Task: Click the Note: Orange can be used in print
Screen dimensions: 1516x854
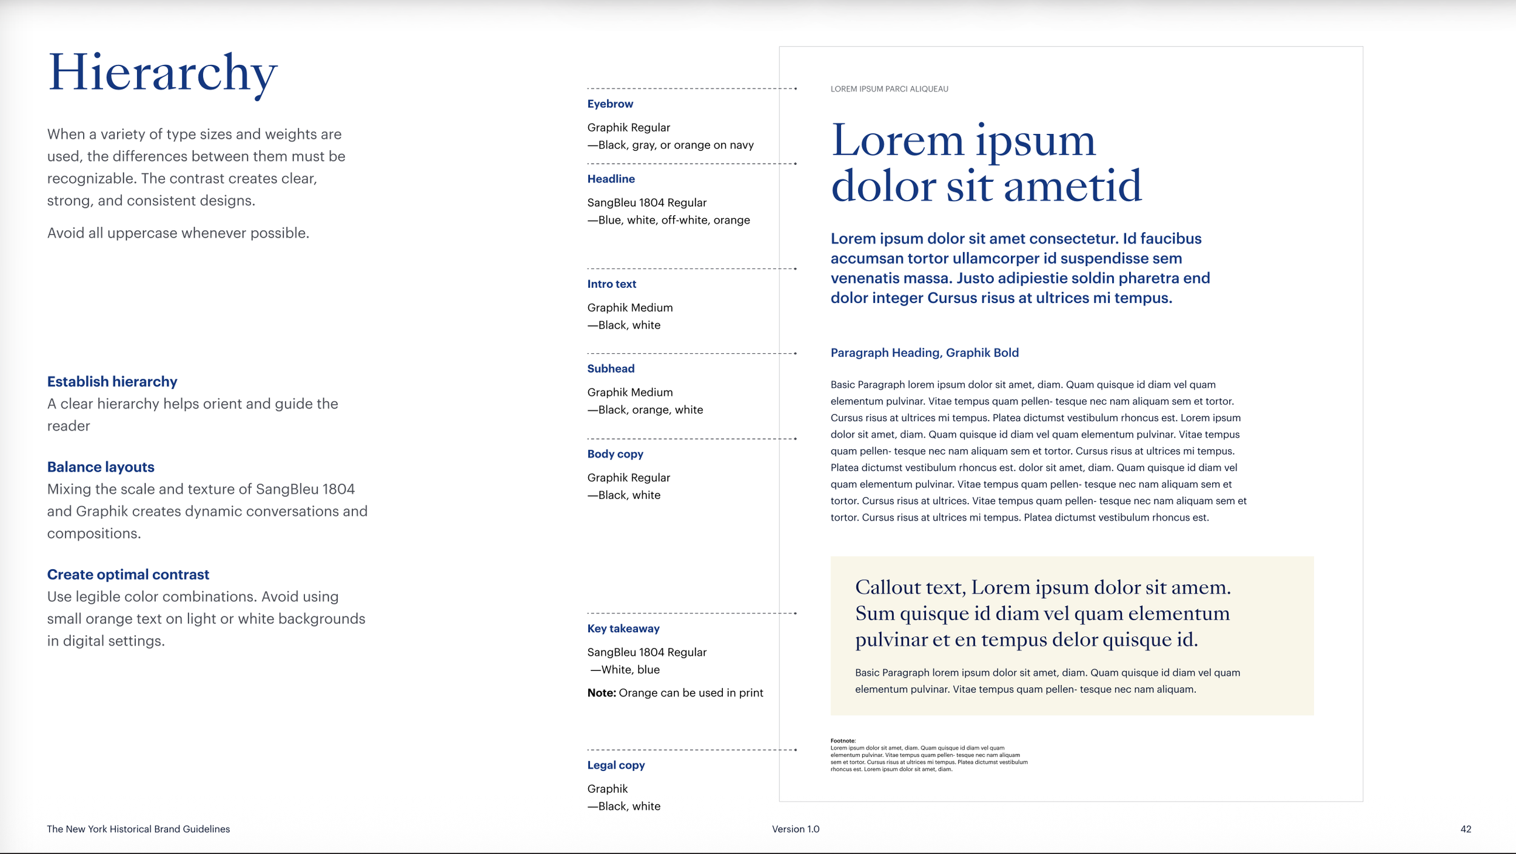Action: pyautogui.click(x=675, y=693)
